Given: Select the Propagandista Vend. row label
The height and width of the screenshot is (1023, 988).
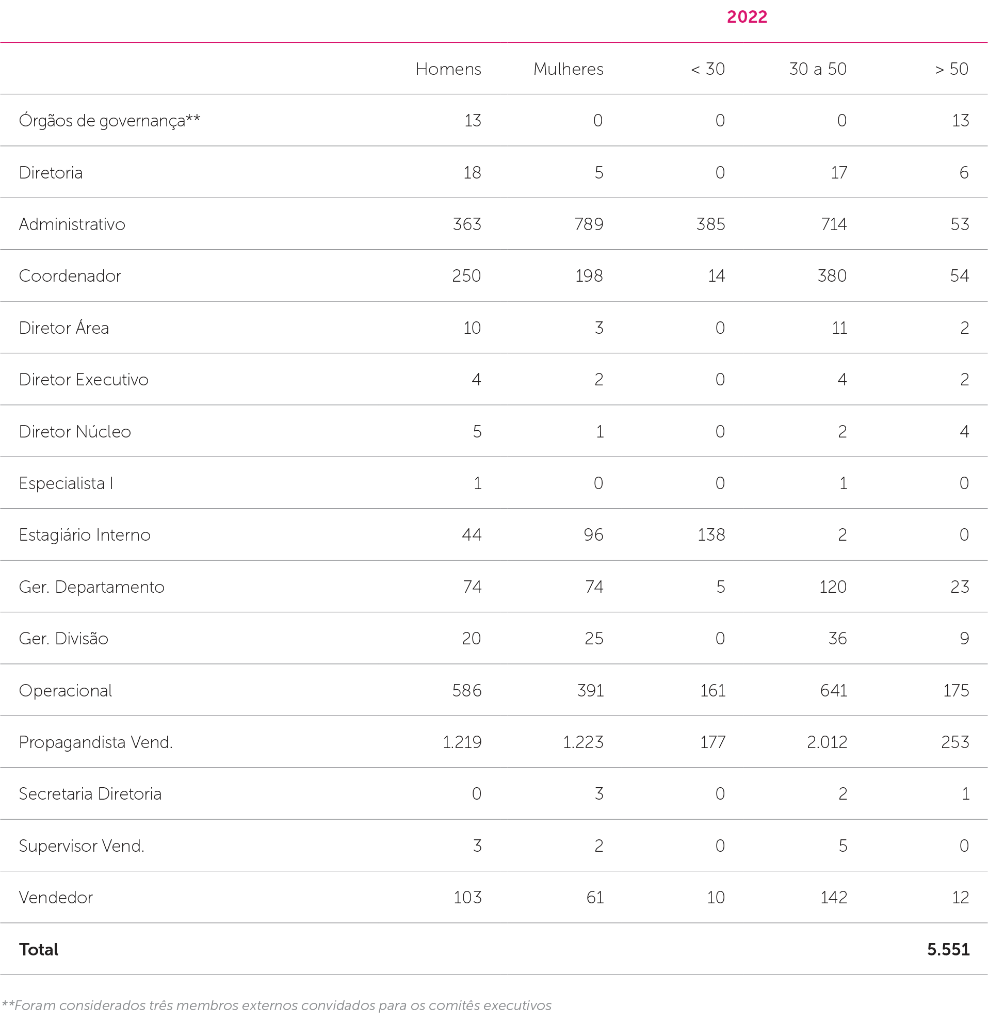Looking at the screenshot, I should [95, 742].
